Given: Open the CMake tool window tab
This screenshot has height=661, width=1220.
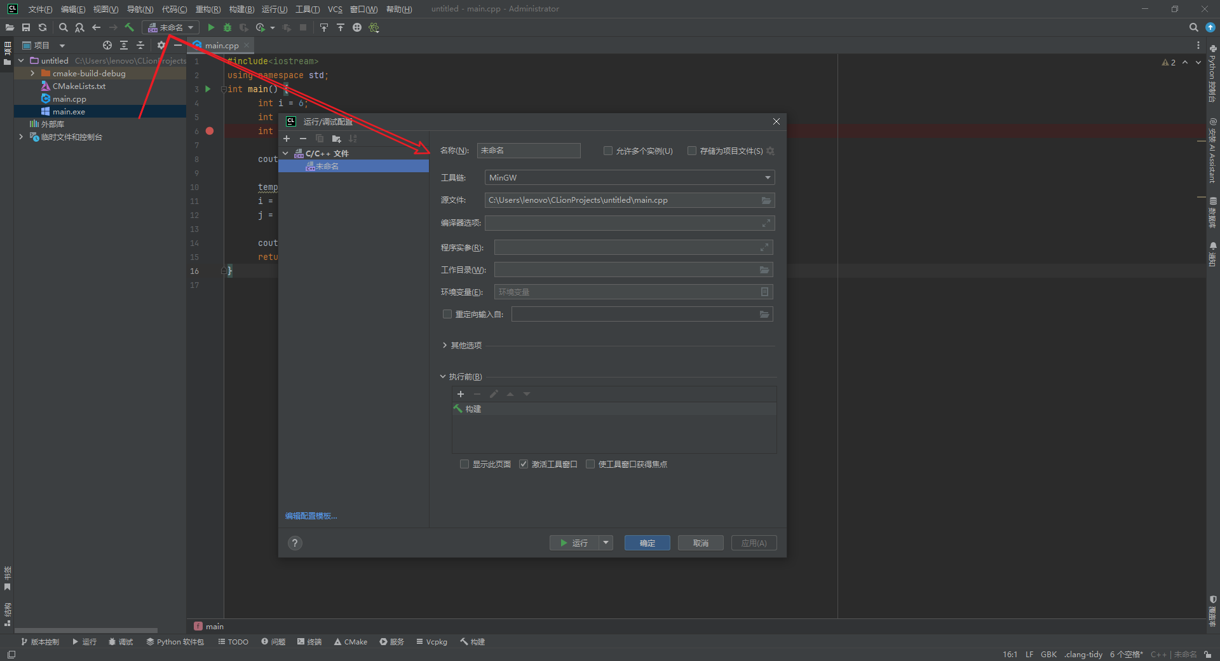Looking at the screenshot, I should tap(351, 641).
